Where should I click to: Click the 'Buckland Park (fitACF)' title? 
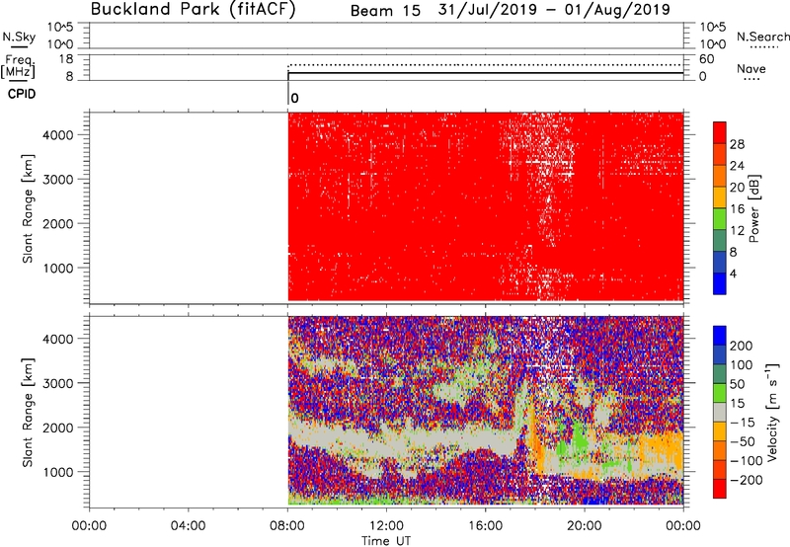tap(193, 9)
